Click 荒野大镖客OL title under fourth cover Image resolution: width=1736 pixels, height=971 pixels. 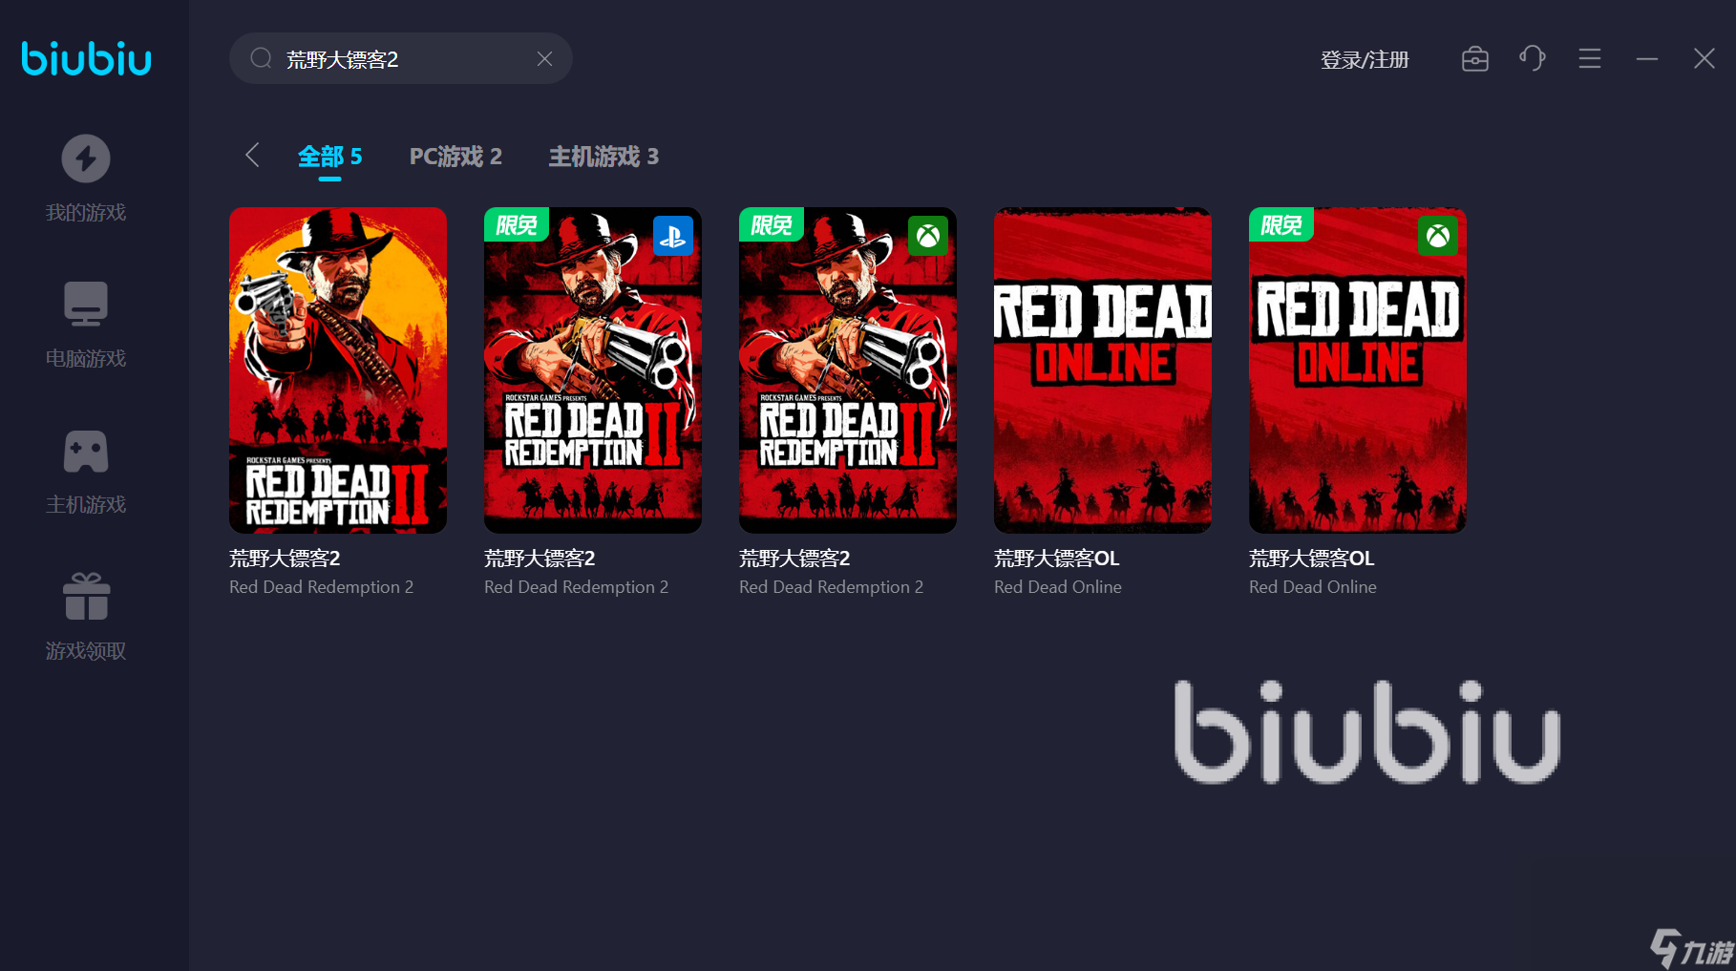click(x=1056, y=559)
